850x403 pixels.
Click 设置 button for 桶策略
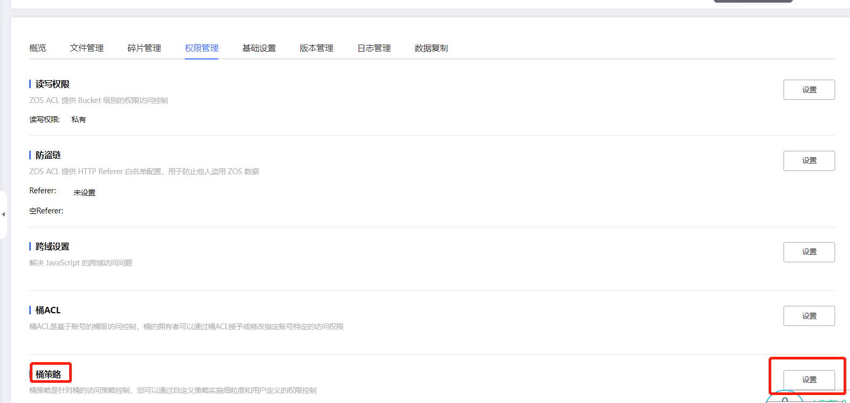[809, 380]
